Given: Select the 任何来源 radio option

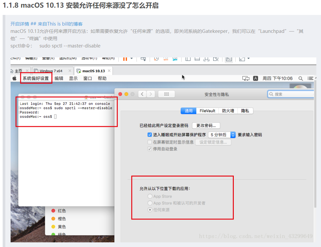Looking at the screenshot, I should (150, 210).
